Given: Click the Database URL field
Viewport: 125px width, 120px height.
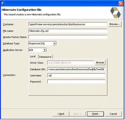Looking at the screenshot, I should (x=76, y=69).
